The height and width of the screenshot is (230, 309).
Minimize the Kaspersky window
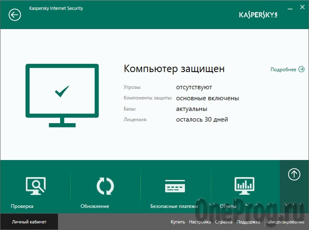[290, 9]
